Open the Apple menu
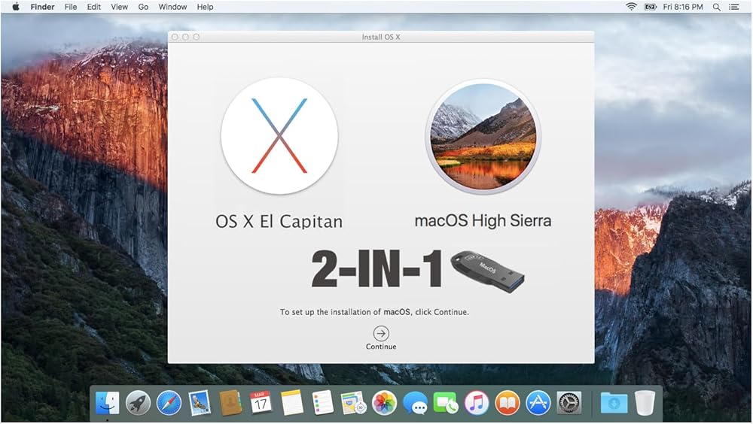The image size is (753, 424). 15,7
